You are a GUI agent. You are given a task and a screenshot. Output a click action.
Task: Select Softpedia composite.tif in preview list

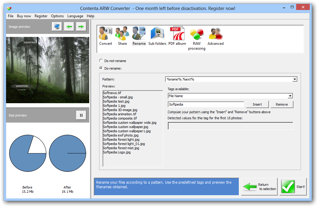(120, 118)
